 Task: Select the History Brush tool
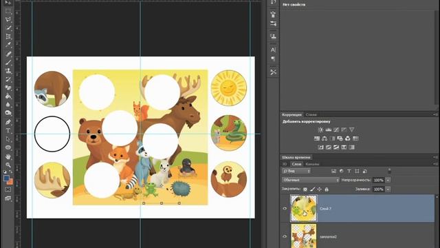click(x=8, y=79)
